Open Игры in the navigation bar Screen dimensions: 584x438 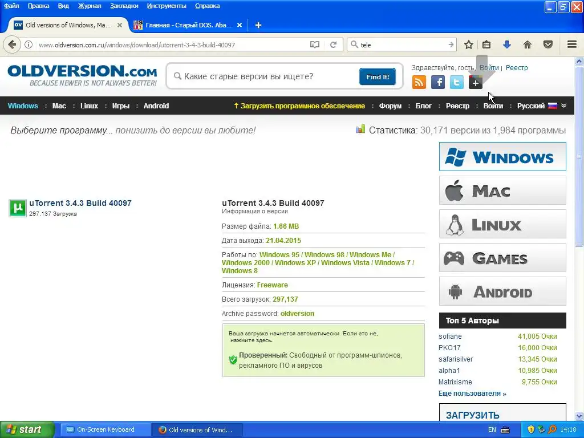[x=121, y=106]
